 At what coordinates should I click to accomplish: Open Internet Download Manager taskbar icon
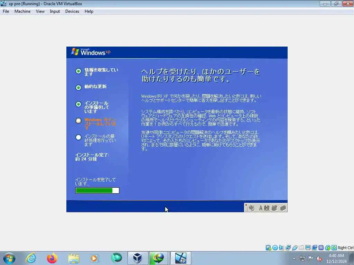click(x=158, y=258)
